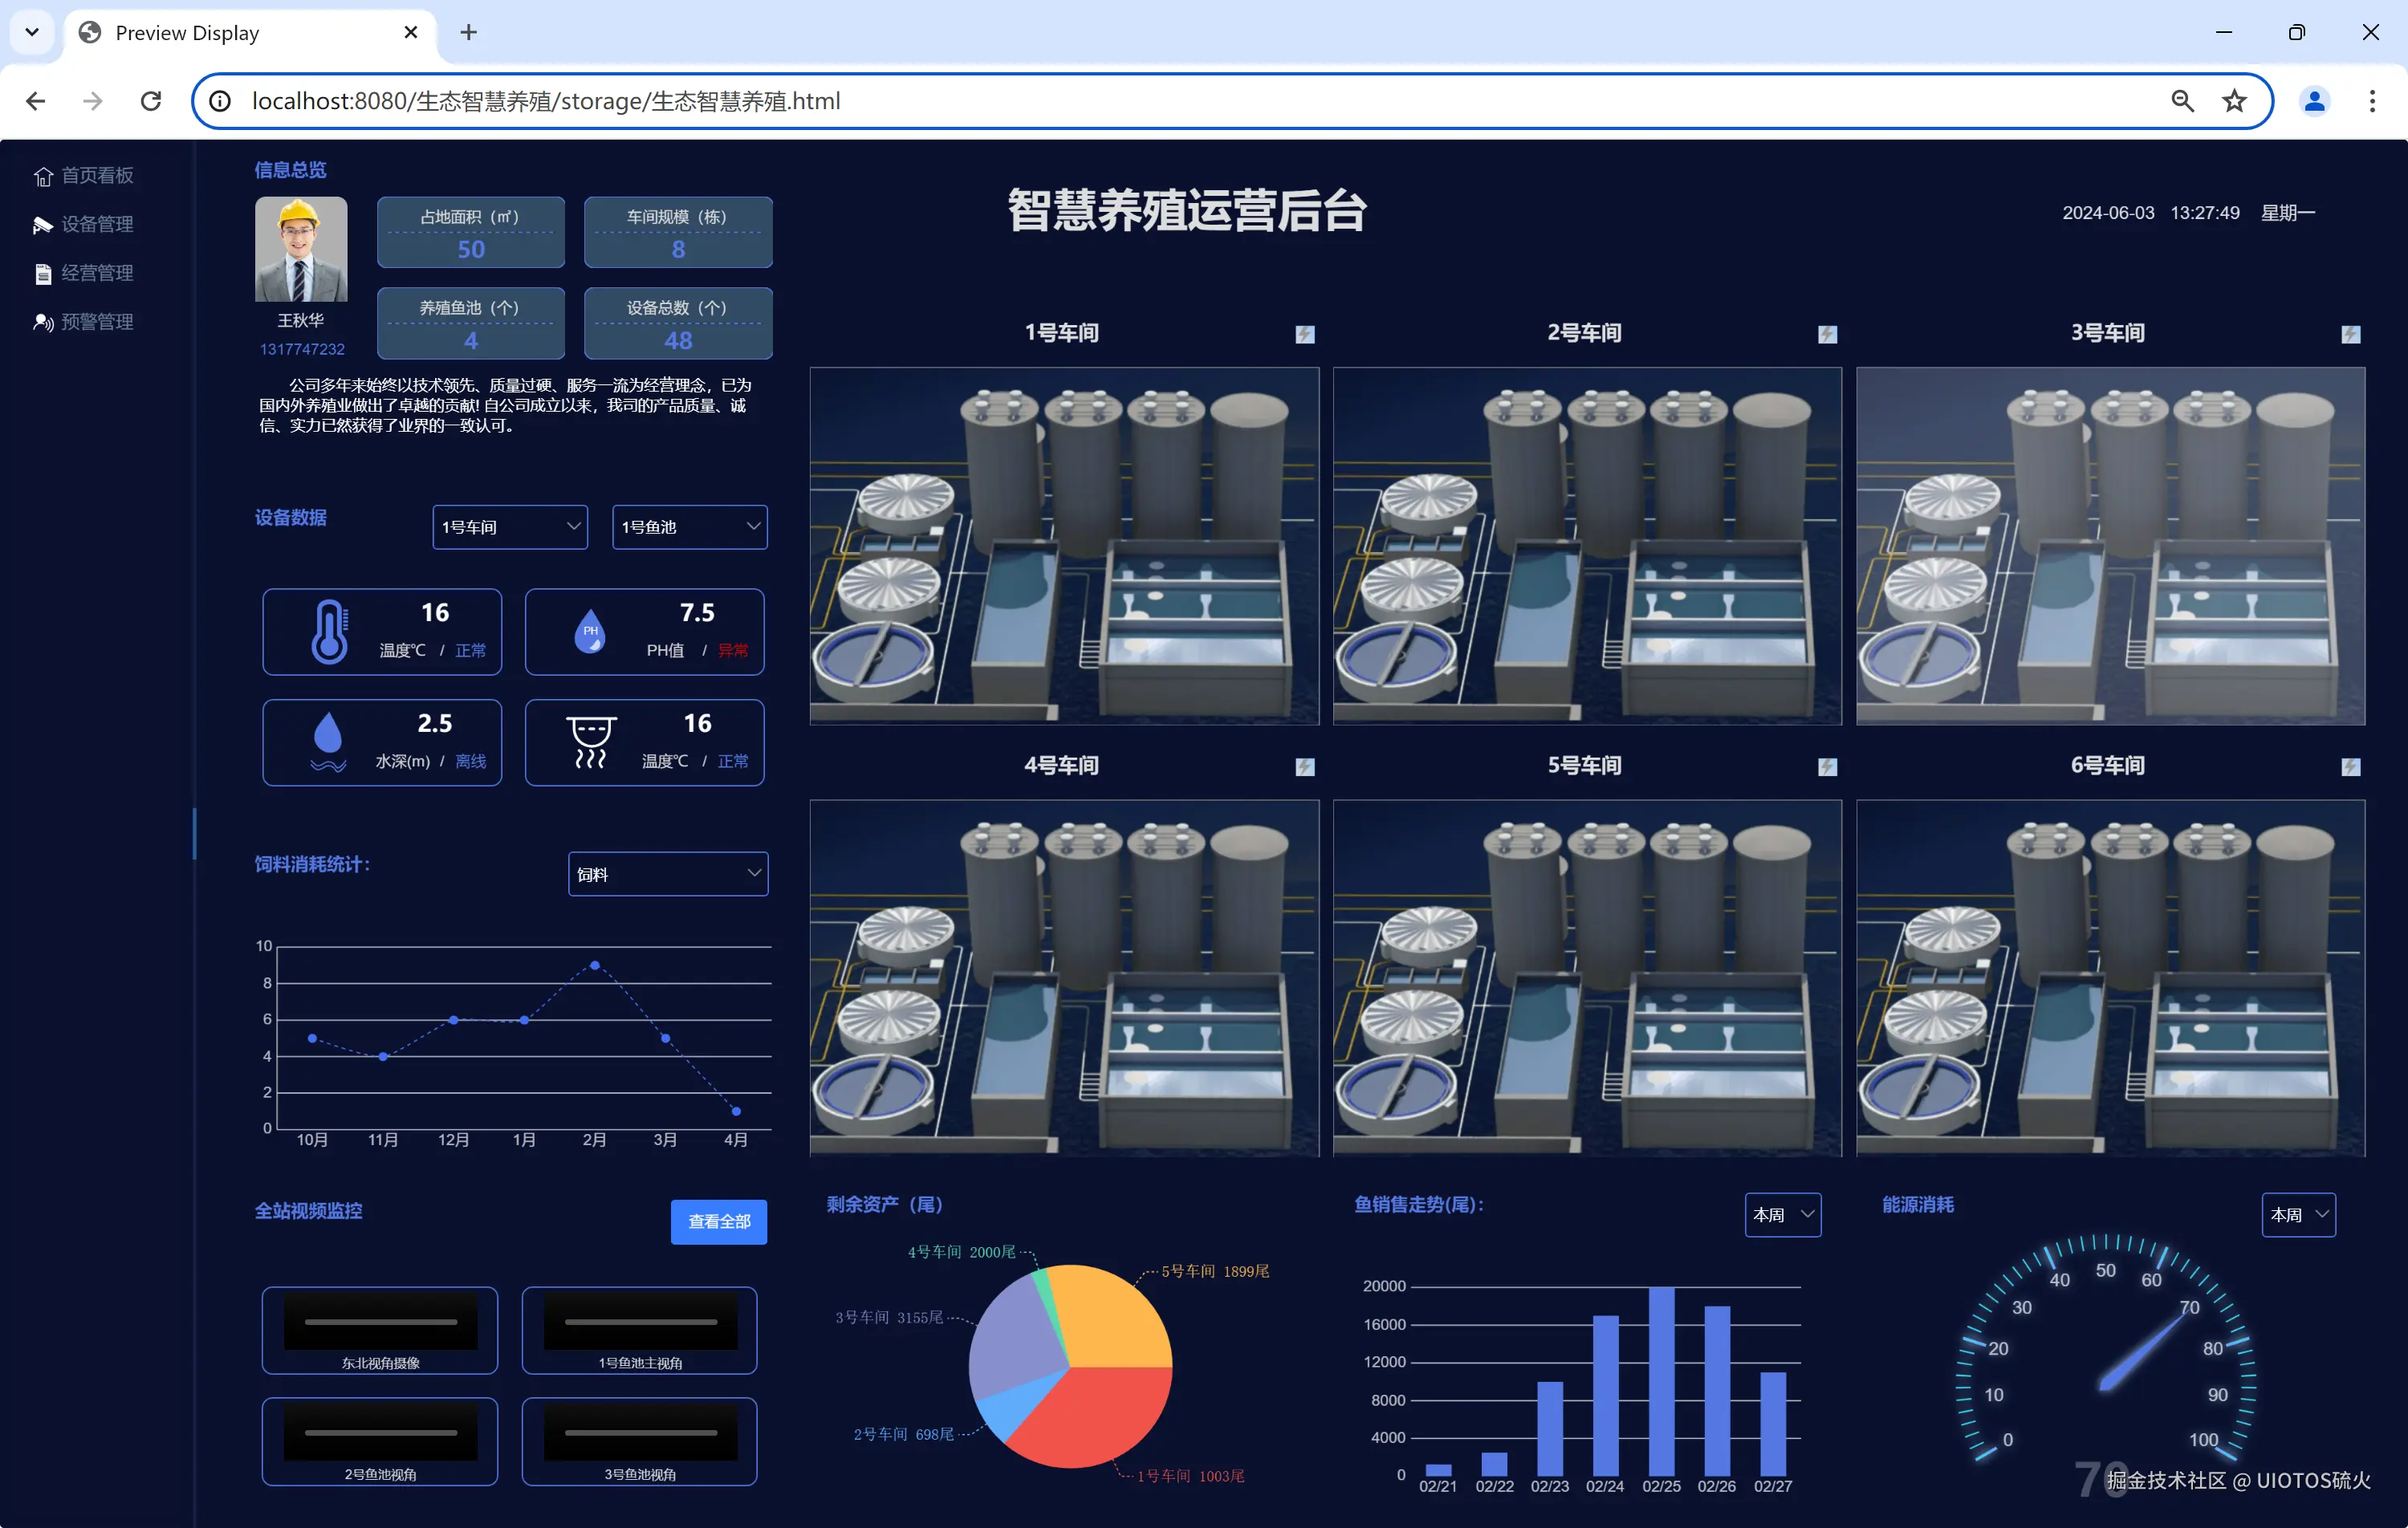Click the 查看全部 button
The image size is (2408, 1528).
tap(718, 1221)
